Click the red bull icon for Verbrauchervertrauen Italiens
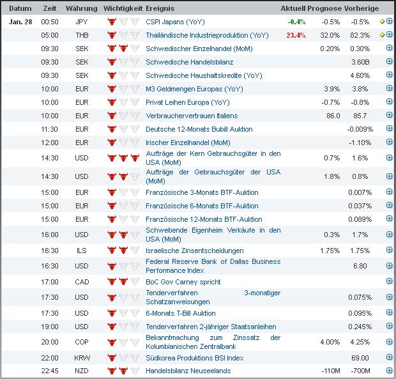 pyautogui.click(x=112, y=116)
